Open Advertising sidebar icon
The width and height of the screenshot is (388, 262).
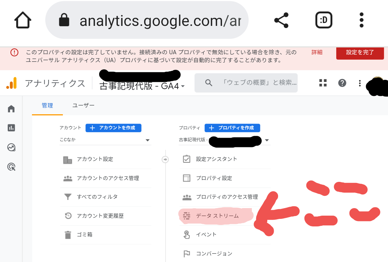pyautogui.click(x=11, y=167)
